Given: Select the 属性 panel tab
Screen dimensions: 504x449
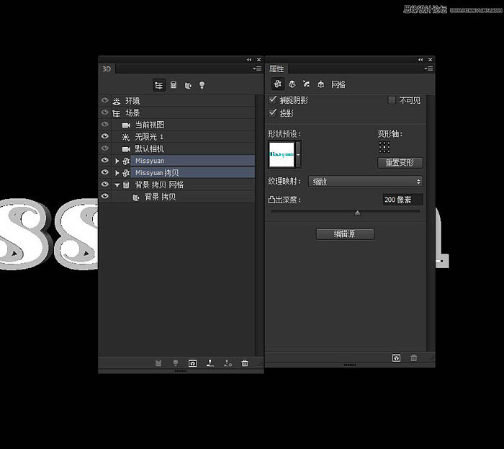Looking at the screenshot, I should [276, 68].
